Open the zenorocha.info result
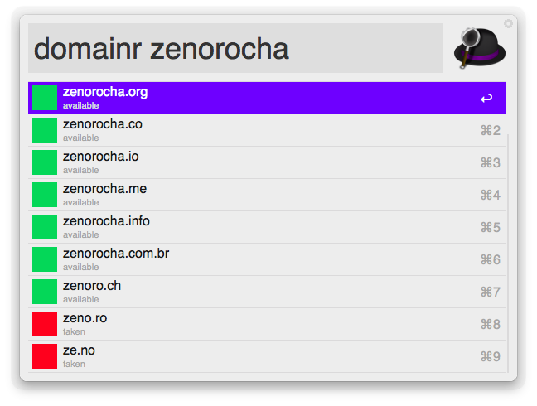This screenshot has height=406, width=537. pyautogui.click(x=267, y=227)
